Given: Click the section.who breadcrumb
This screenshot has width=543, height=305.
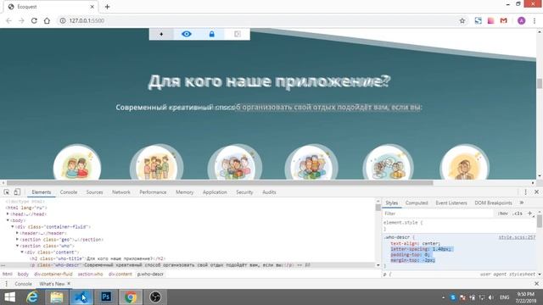Looking at the screenshot, I should tap(91, 274).
